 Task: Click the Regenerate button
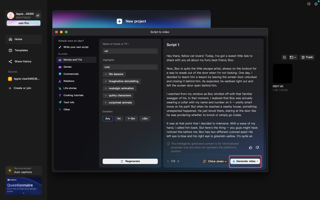point(130,161)
